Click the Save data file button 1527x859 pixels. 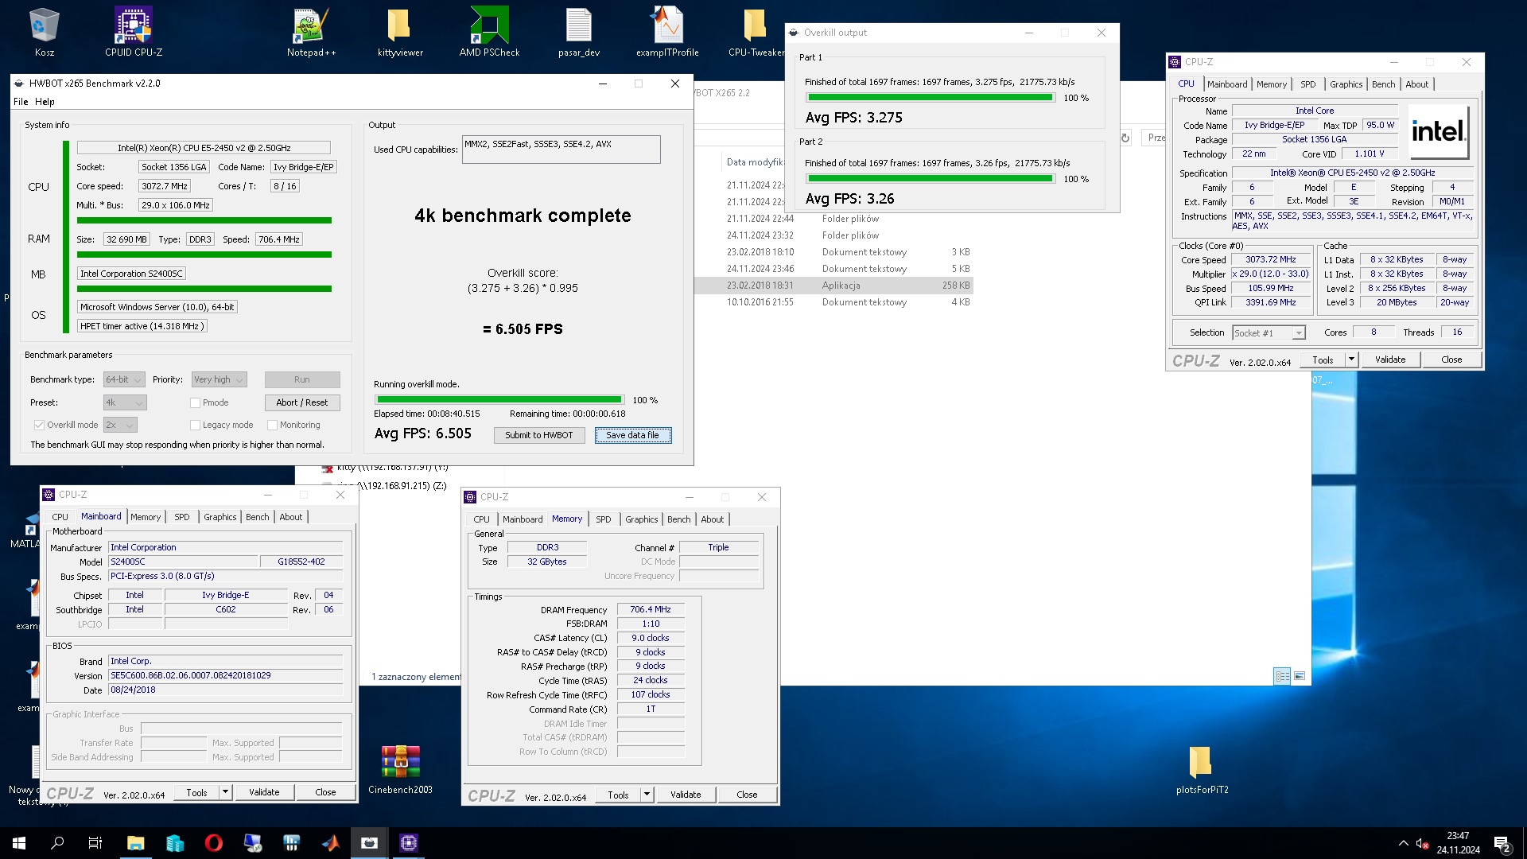click(x=632, y=435)
